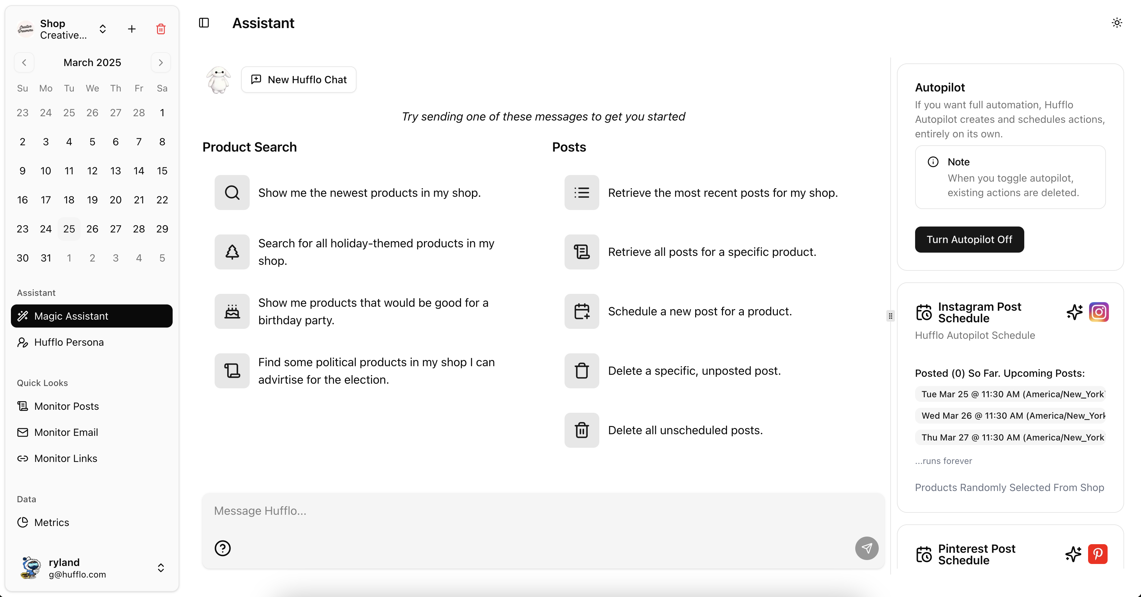Go to previous month in calendar

tap(24, 63)
